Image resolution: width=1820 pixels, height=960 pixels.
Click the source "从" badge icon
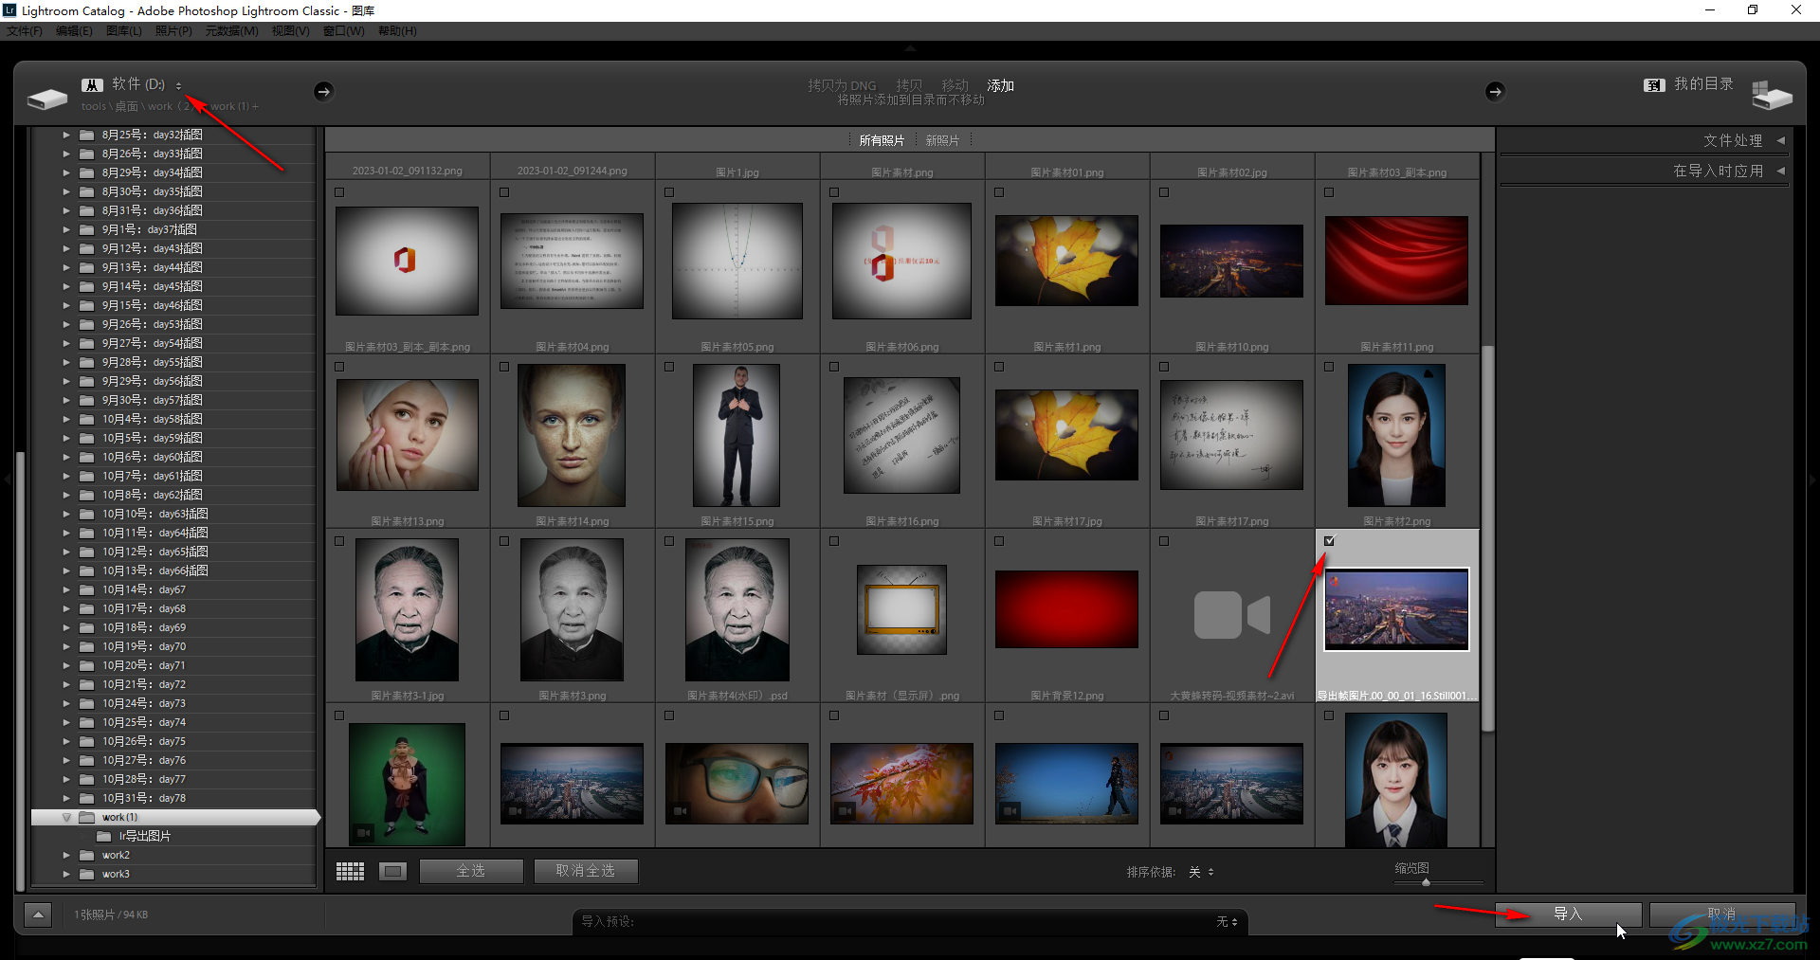pyautogui.click(x=92, y=85)
